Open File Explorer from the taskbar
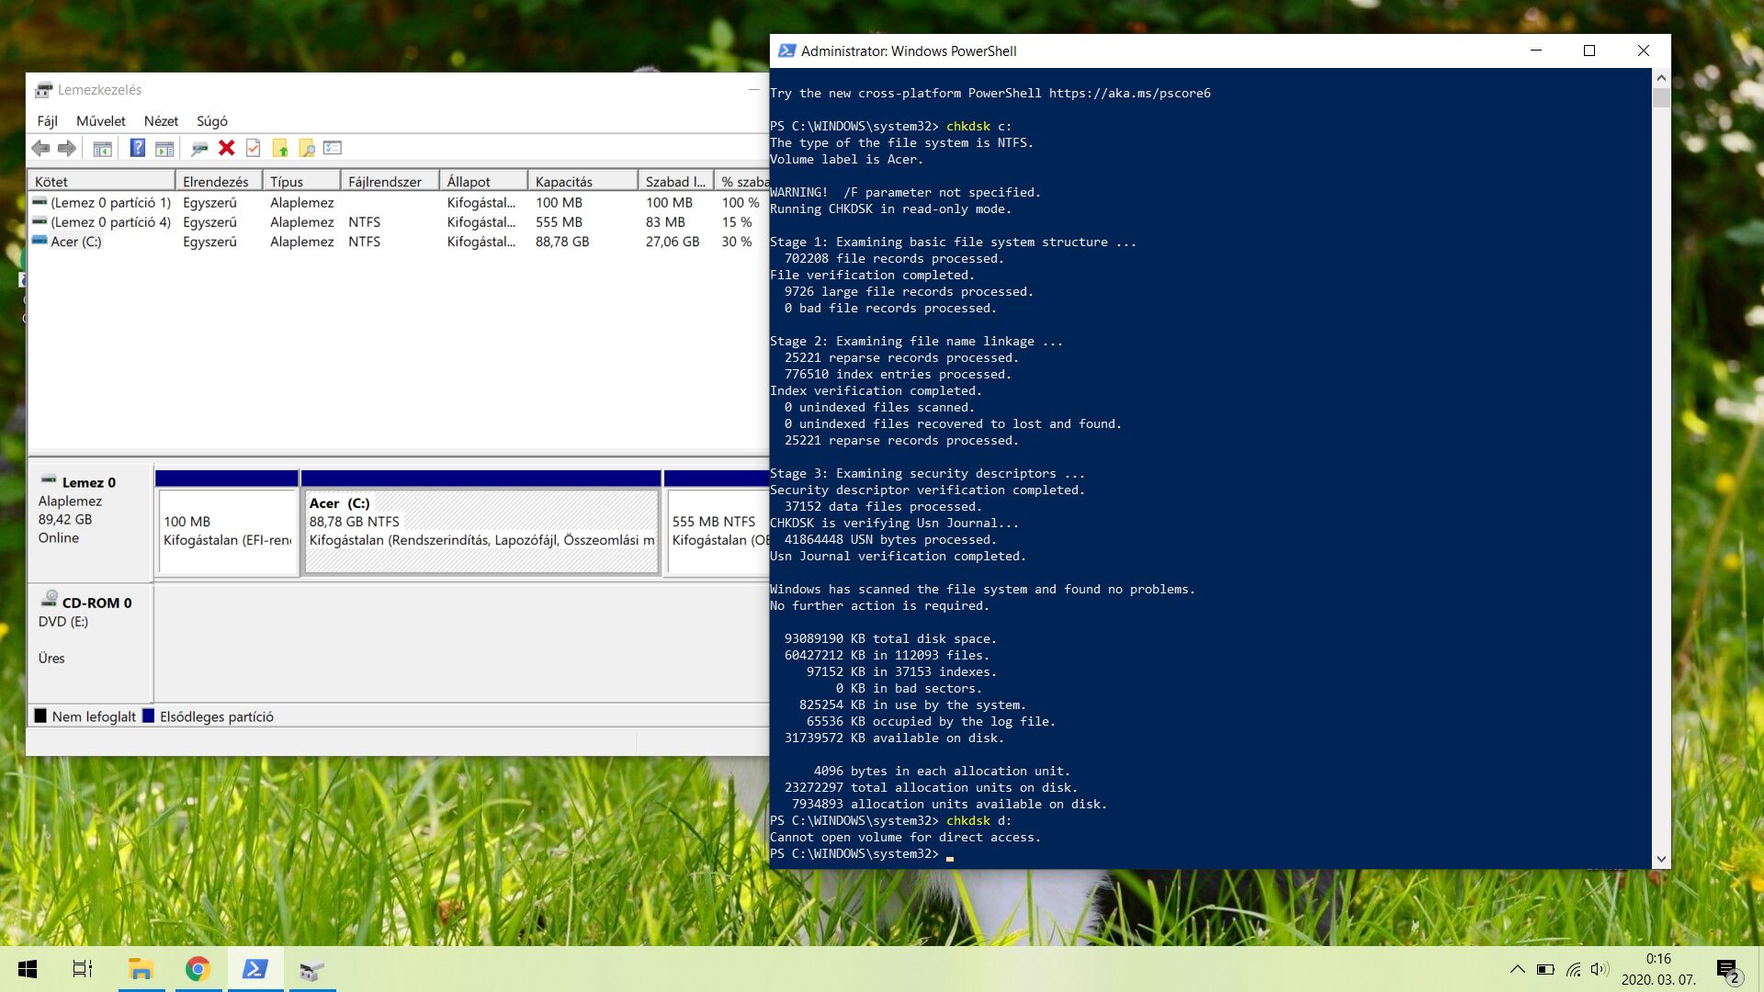 coord(141,969)
